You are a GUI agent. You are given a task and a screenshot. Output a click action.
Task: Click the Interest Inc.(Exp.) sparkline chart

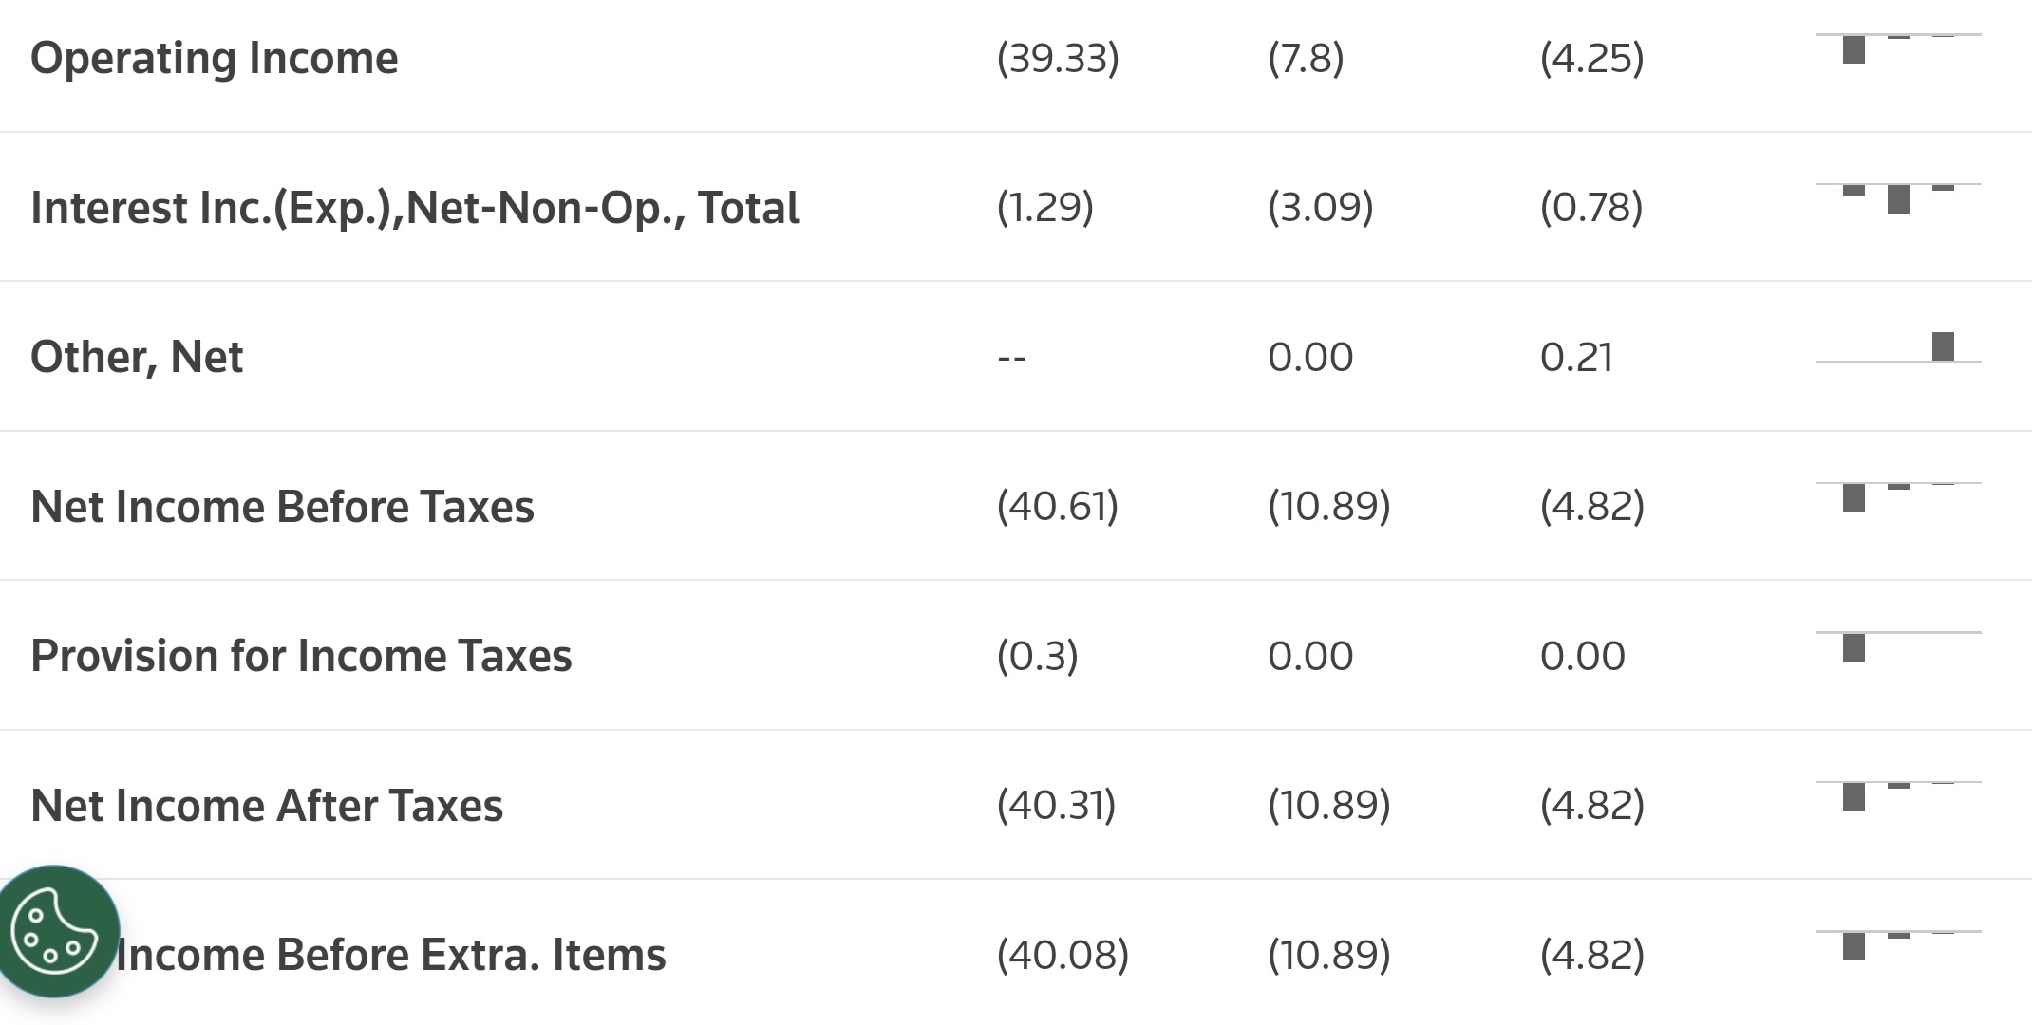1897,197
